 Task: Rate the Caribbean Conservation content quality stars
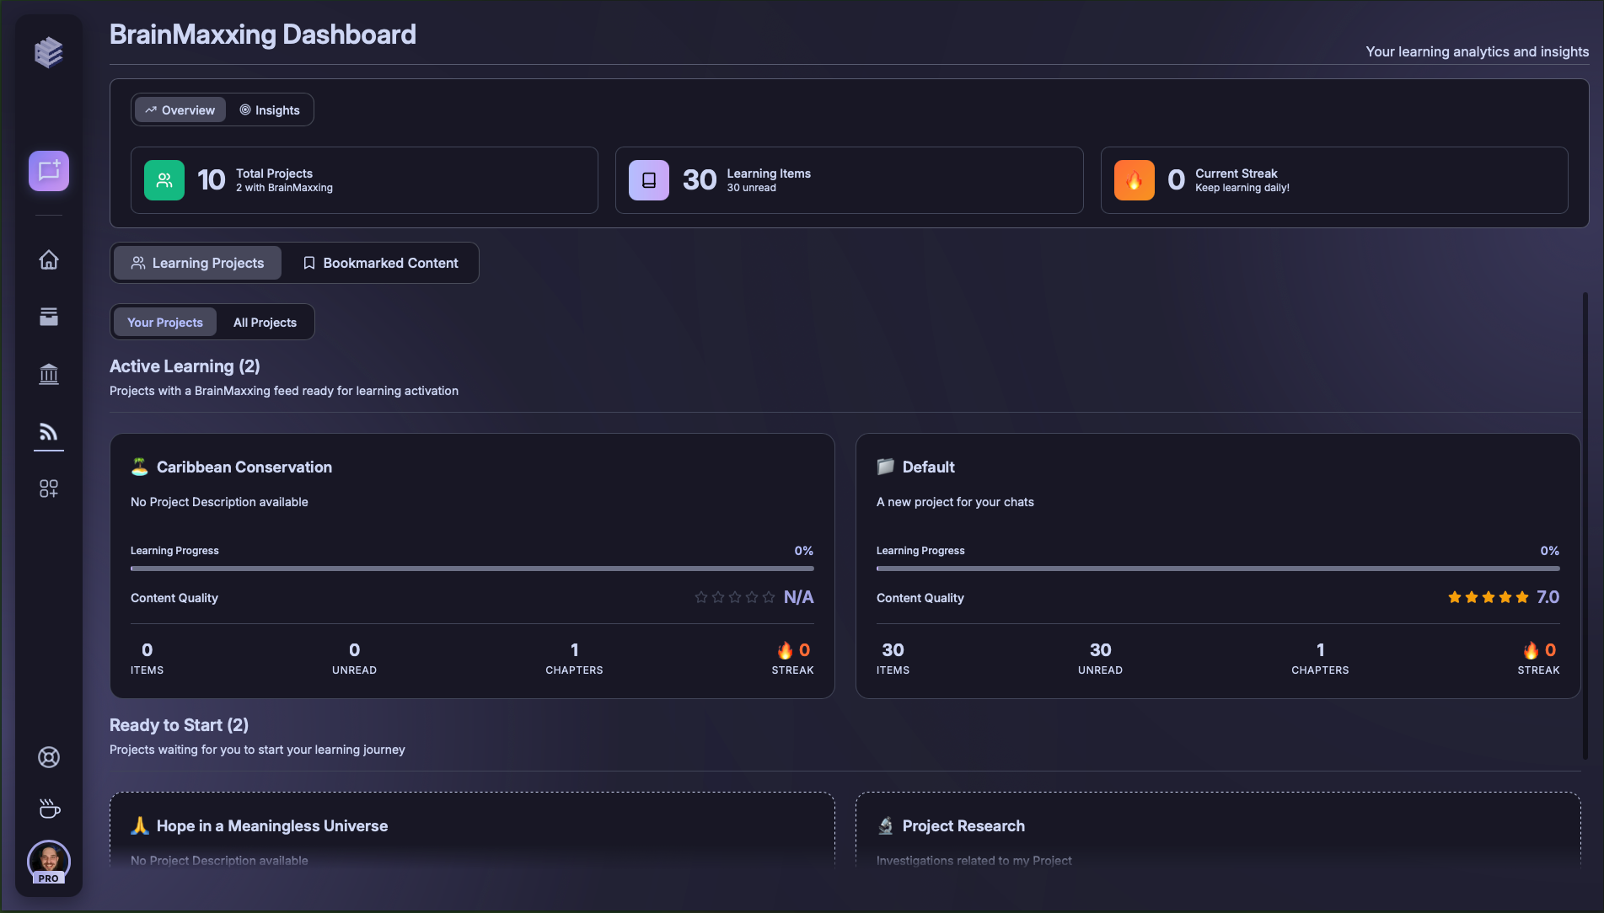pos(734,597)
